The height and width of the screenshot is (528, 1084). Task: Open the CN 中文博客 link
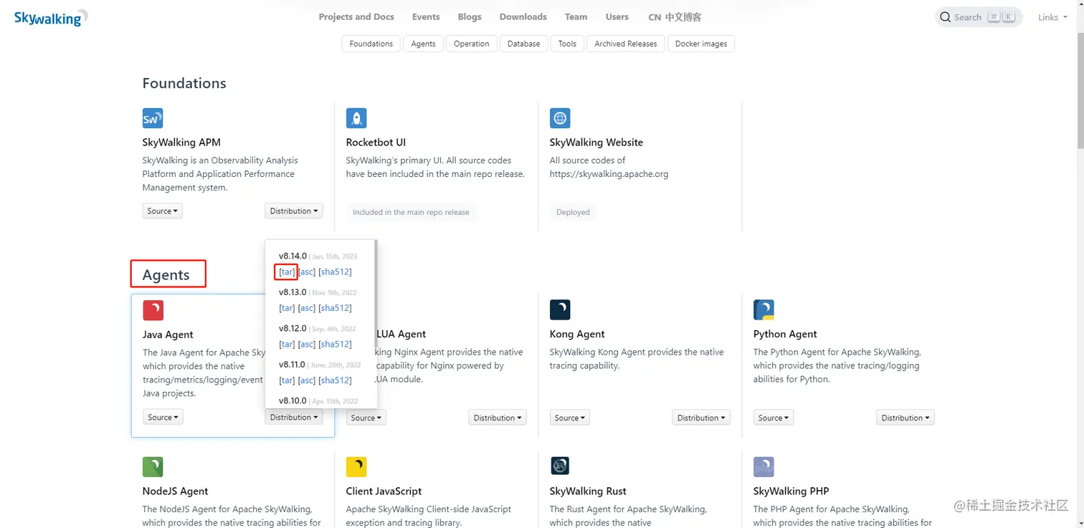(x=675, y=17)
